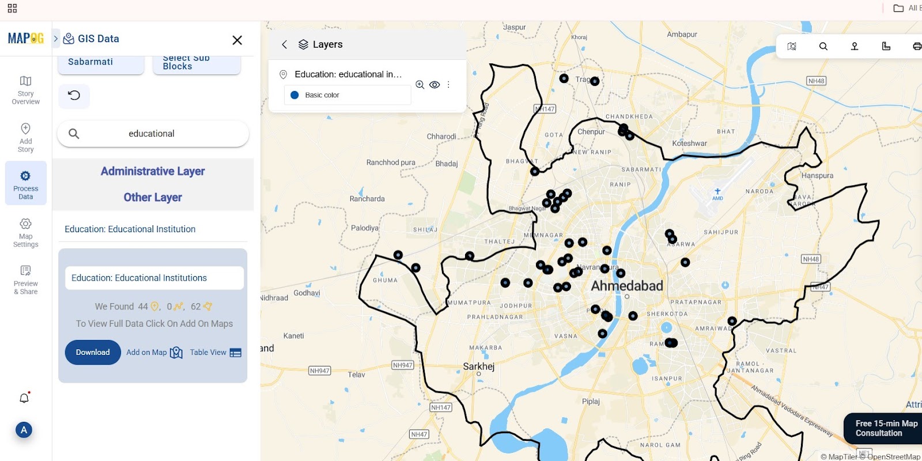Screen dimensions: 922x461
Task: Click the line count 0 icon
Action: 179,307
